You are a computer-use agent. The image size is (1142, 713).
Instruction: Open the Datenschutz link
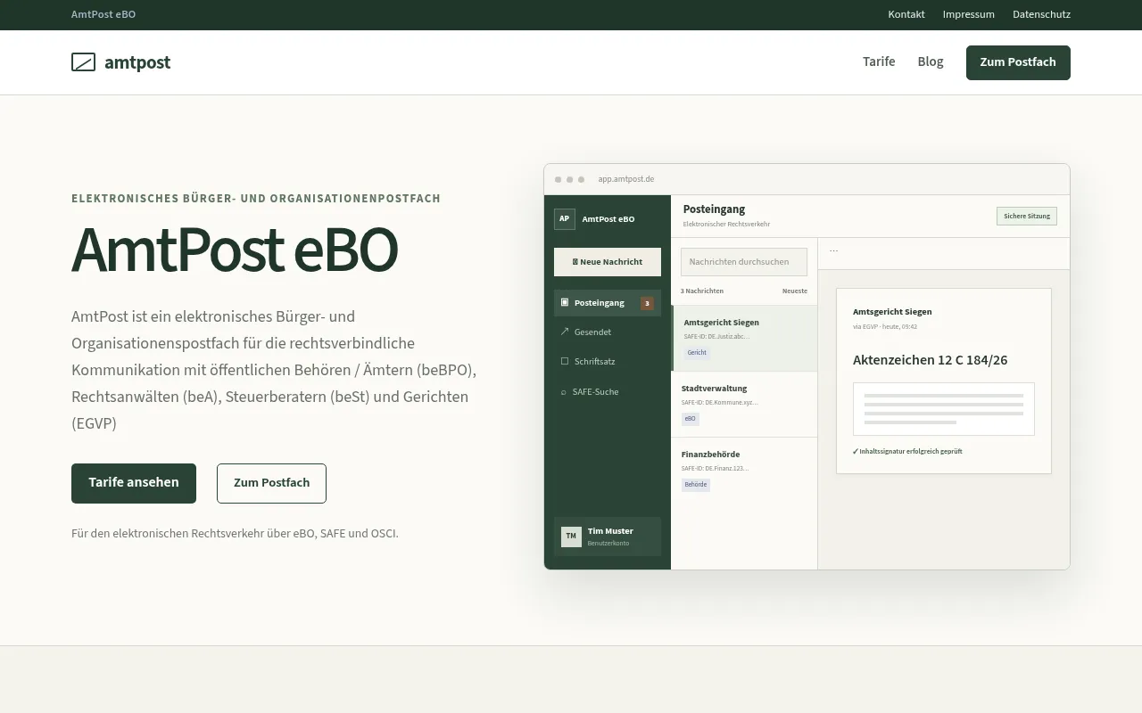[1041, 14]
